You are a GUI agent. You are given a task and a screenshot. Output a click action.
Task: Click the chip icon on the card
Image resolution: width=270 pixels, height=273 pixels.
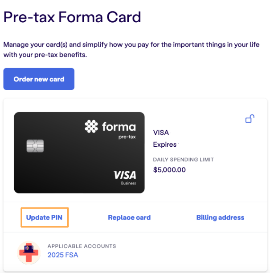[x=35, y=146]
